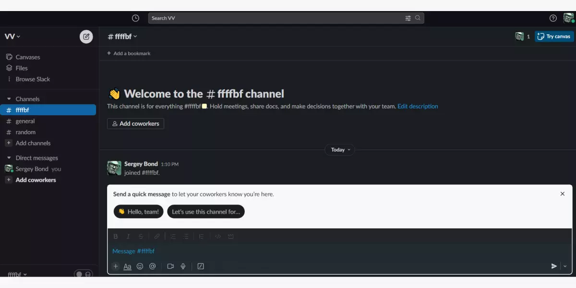Image resolution: width=576 pixels, height=288 pixels.
Task: Click the slash shortcuts icon
Action: [201, 266]
